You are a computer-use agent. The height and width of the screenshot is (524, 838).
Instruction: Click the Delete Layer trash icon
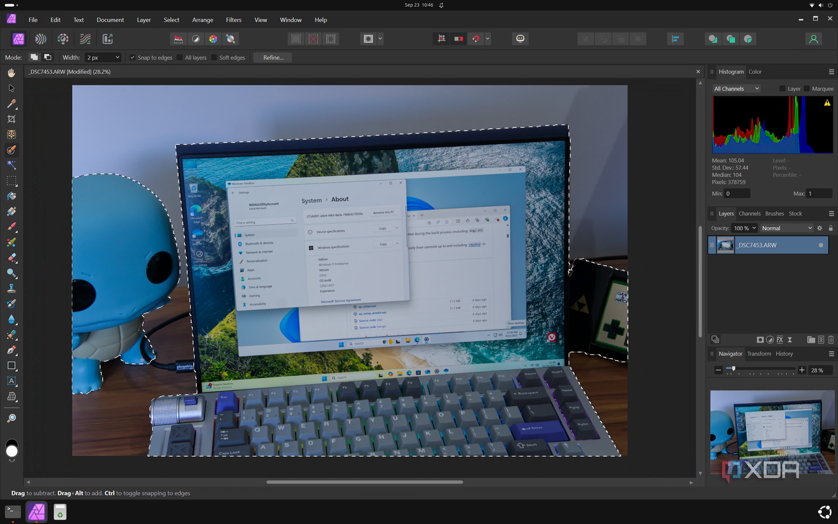coord(831,340)
